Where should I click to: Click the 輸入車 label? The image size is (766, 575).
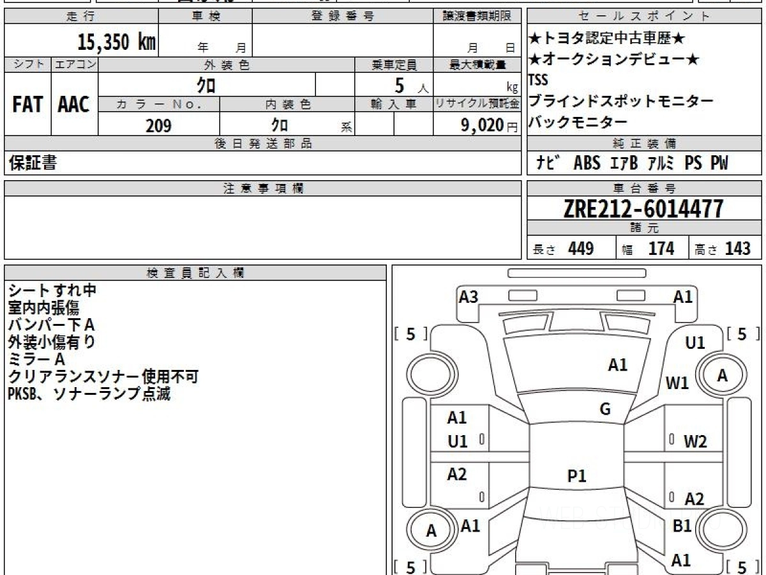coord(394,104)
